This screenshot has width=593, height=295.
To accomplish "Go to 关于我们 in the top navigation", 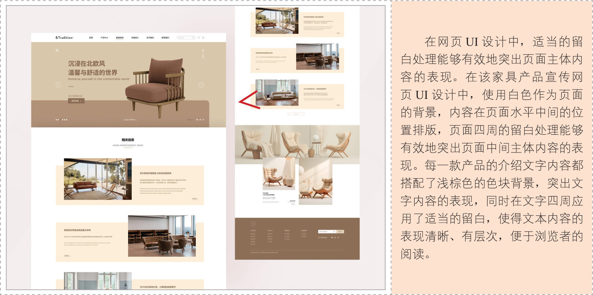I will [x=150, y=38].
